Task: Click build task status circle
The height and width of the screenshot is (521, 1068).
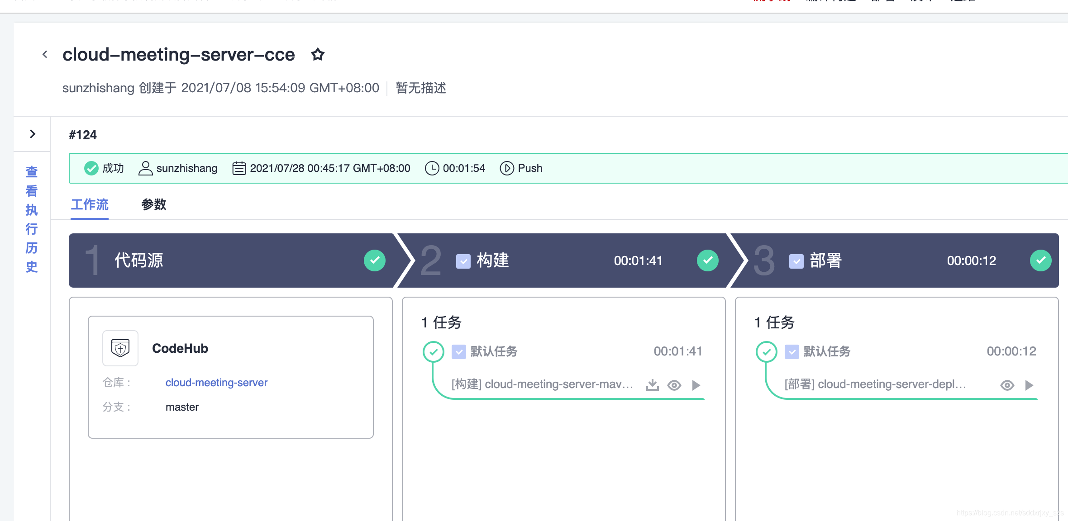Action: (434, 352)
